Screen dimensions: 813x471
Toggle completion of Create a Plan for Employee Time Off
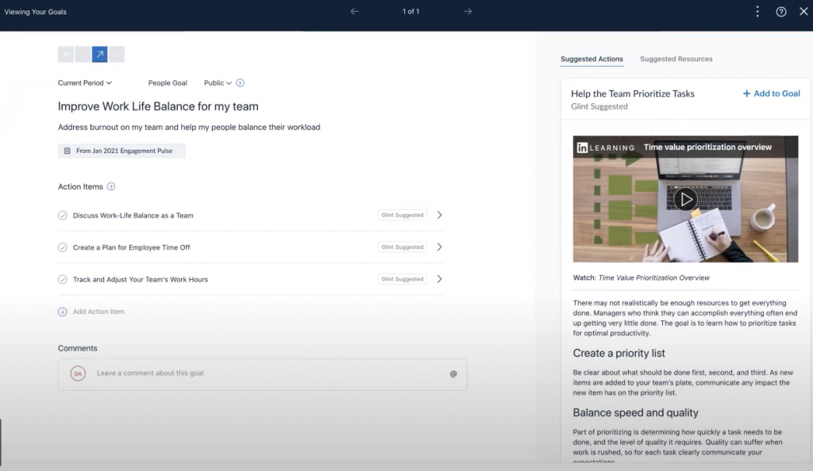pyautogui.click(x=64, y=247)
